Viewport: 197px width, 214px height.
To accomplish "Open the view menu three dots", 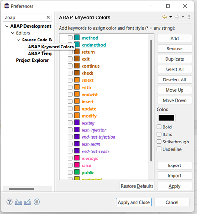I will 189,17.
